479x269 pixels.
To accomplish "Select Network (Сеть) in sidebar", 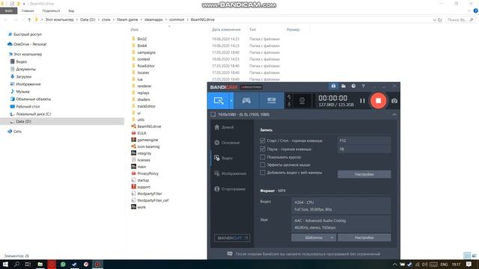I will (17, 132).
